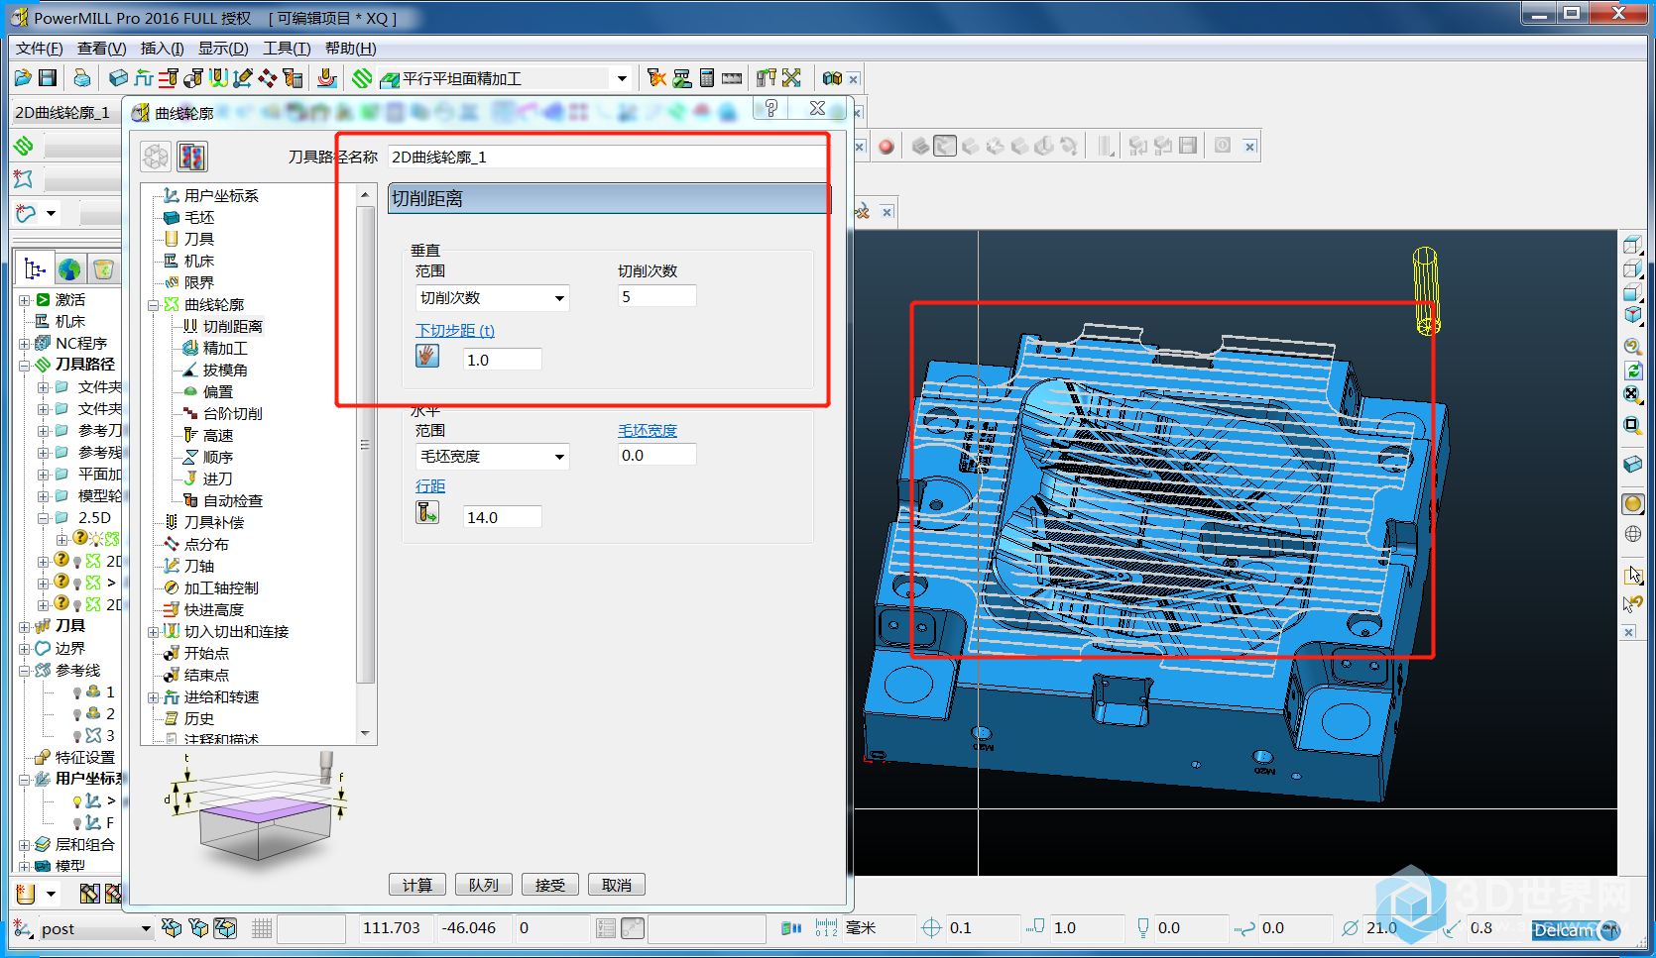Open leads and links toolbar icon
Screen dimensions: 1656x958
point(218,78)
